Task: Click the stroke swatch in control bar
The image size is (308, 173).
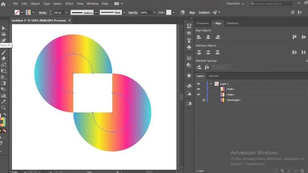Action: pos(28,12)
